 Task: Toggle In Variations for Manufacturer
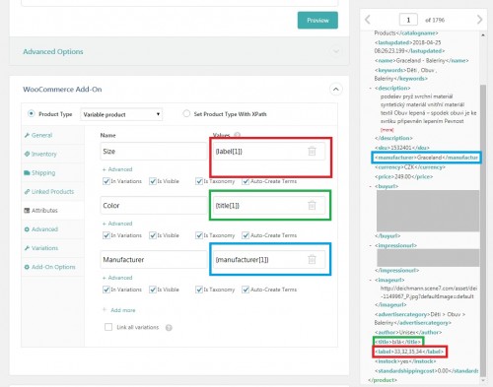(106, 290)
